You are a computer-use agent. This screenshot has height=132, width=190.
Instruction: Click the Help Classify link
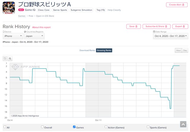(114, 10)
